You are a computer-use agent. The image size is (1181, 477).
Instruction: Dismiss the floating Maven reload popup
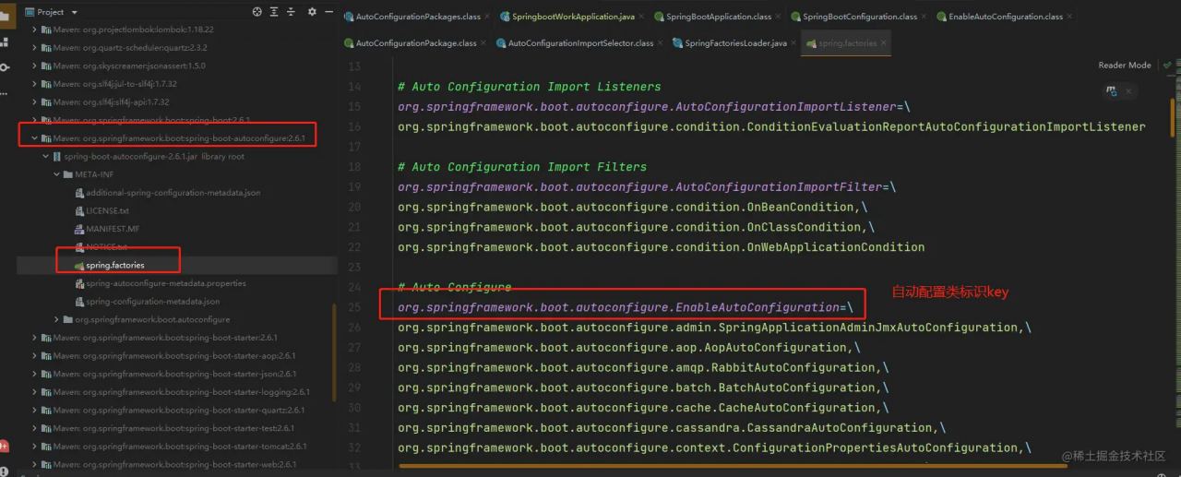1128,91
